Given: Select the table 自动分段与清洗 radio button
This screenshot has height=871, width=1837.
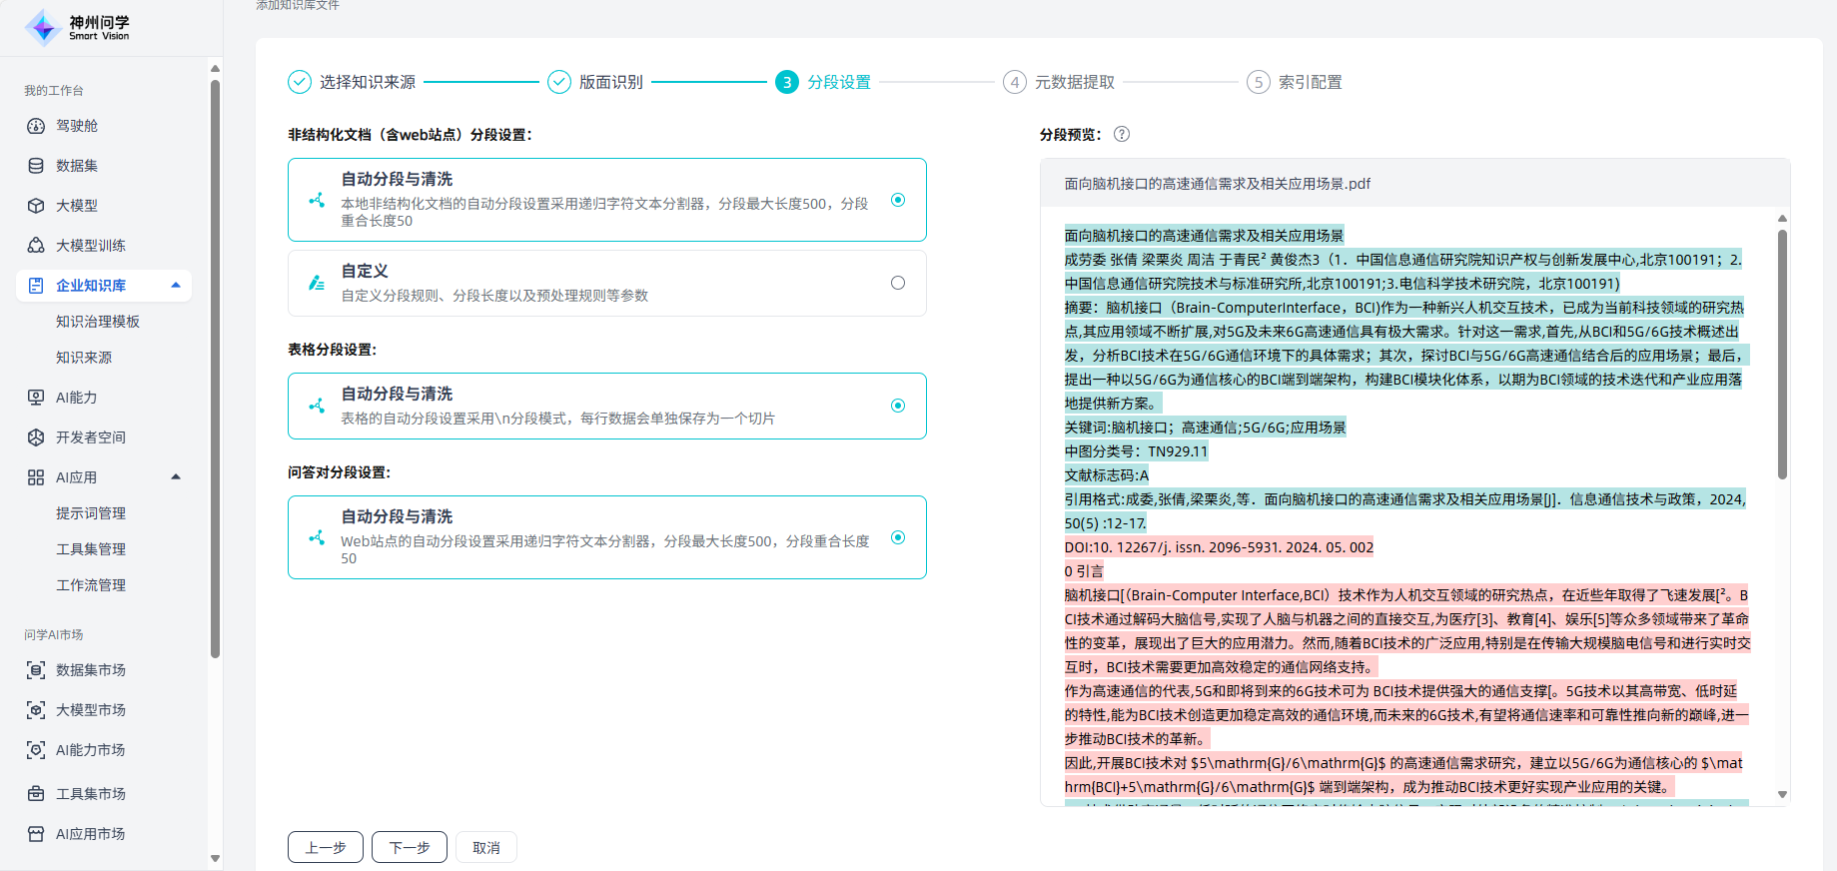Looking at the screenshot, I should pyautogui.click(x=898, y=406).
